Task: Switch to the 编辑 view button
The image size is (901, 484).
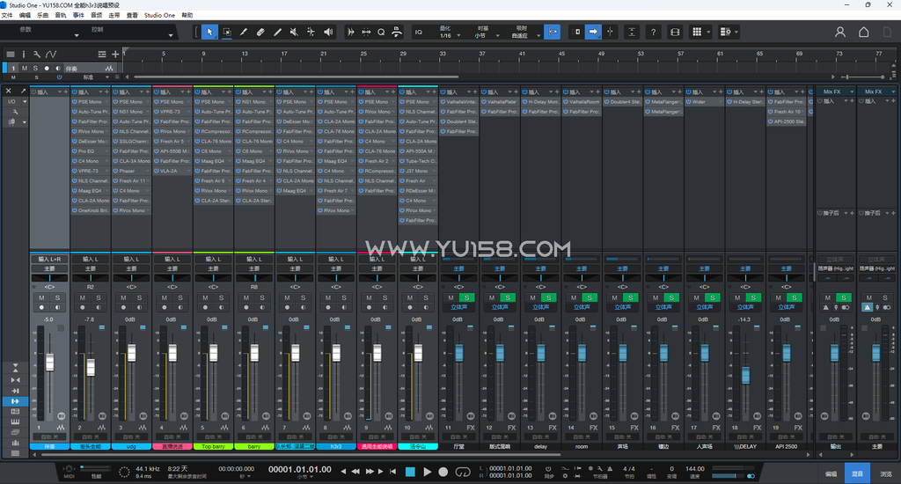Action: [x=831, y=474]
